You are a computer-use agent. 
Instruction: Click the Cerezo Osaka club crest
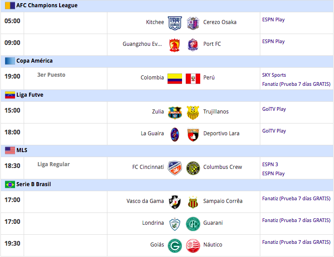pos(193,23)
